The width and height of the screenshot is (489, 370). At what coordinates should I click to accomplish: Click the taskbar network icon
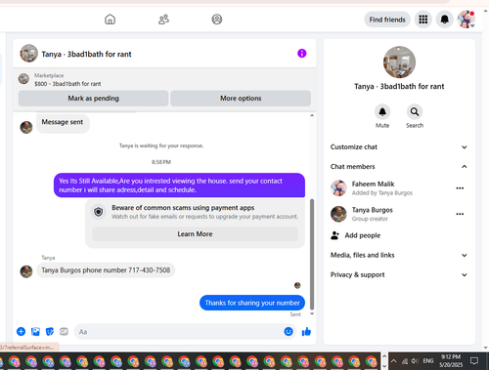(x=405, y=361)
